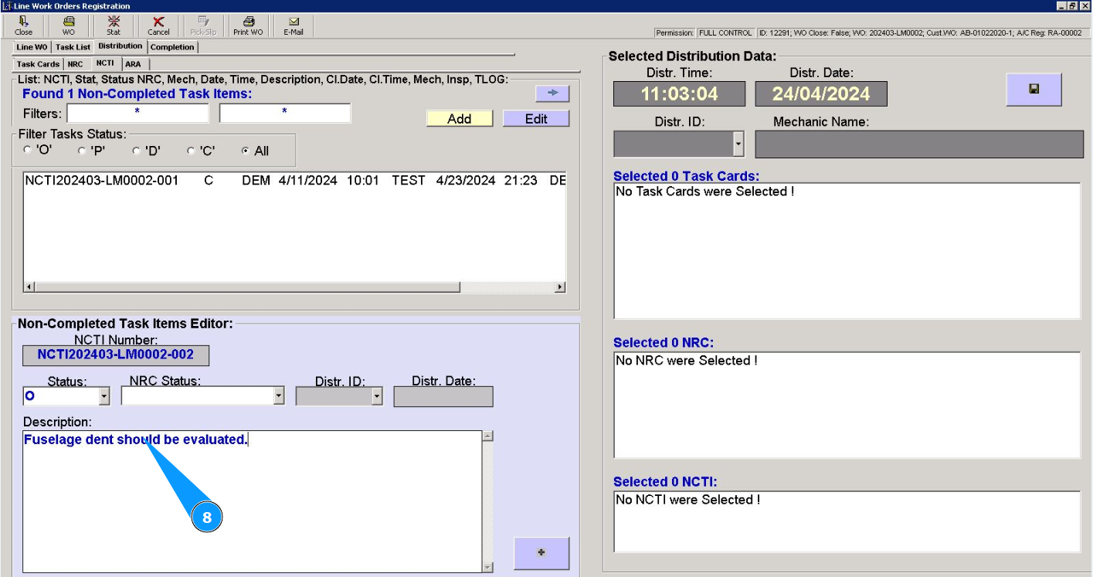Switch to the Task List tab
This screenshot has height=577, width=1093.
pos(73,47)
